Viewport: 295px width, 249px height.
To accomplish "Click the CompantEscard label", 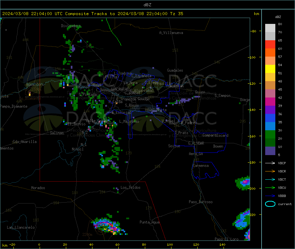I will point(215,135).
